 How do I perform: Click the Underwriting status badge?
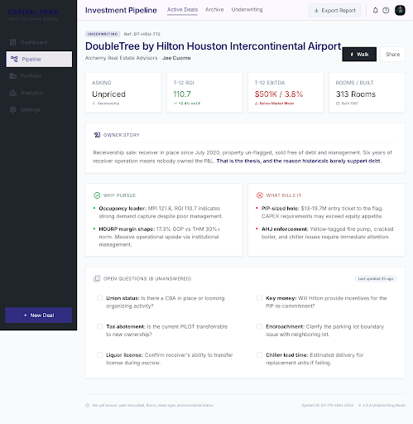(103, 34)
